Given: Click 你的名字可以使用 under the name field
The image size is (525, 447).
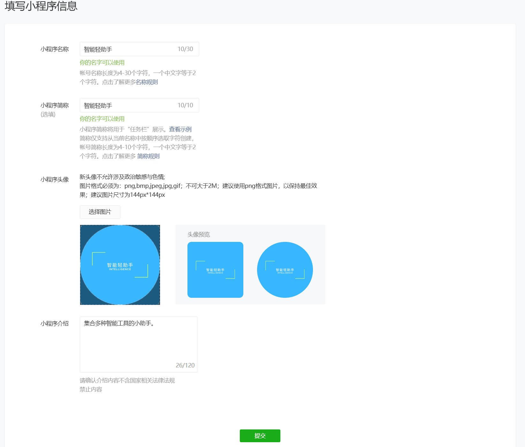Looking at the screenshot, I should 102,63.
